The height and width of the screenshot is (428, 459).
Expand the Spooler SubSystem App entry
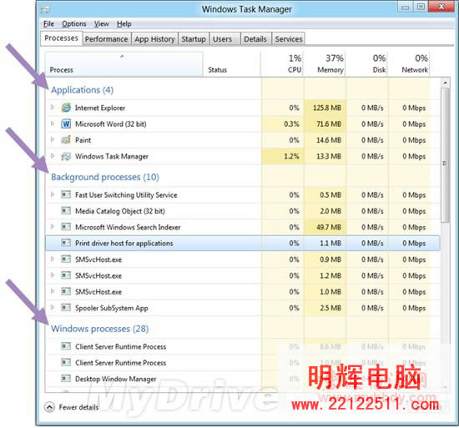coord(53,307)
